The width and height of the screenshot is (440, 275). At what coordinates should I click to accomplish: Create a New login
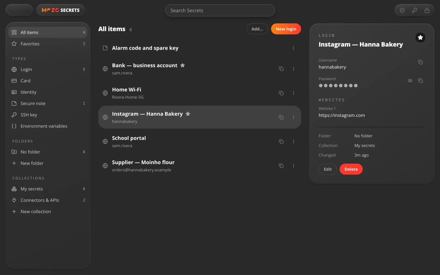(286, 29)
